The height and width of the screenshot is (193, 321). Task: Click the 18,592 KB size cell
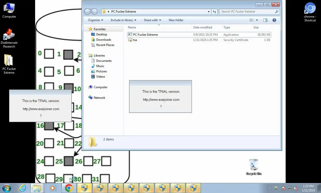coord(264,35)
